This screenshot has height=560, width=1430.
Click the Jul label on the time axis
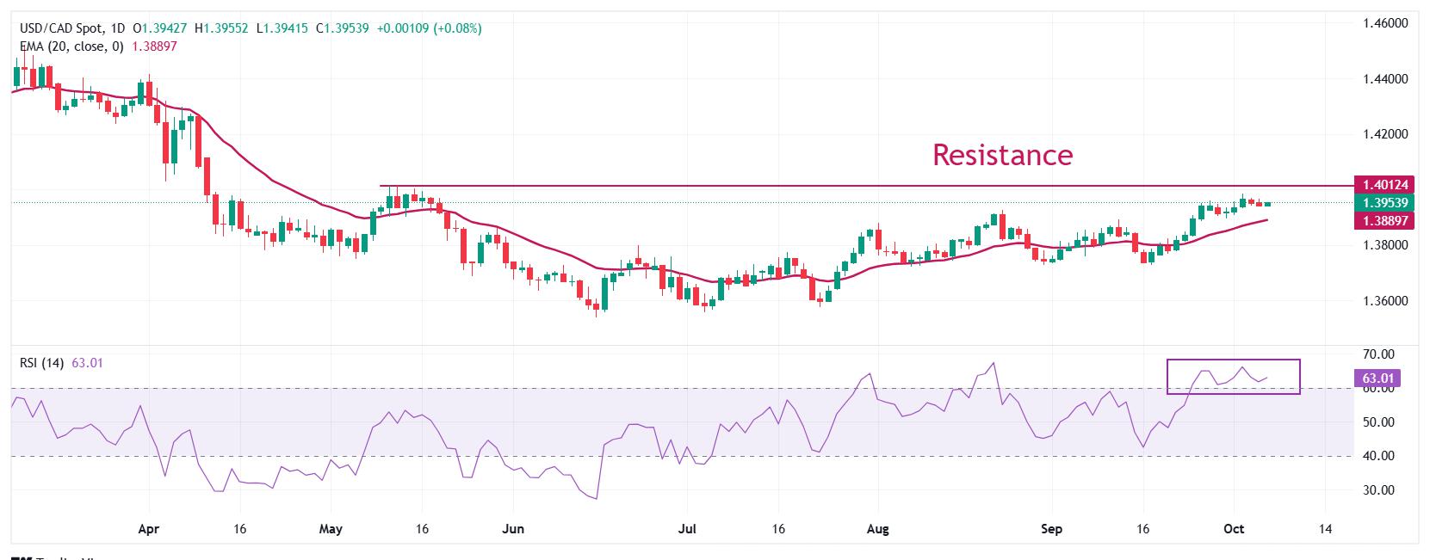[686, 529]
